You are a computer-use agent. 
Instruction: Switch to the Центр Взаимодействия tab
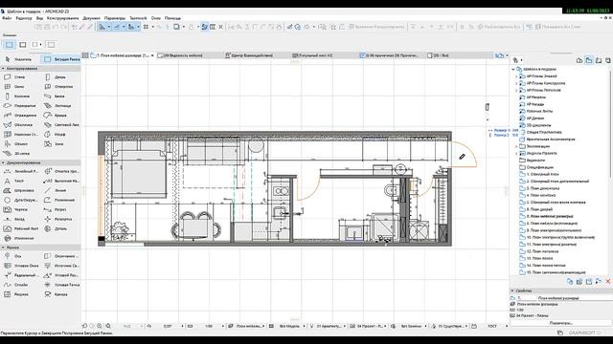249,55
